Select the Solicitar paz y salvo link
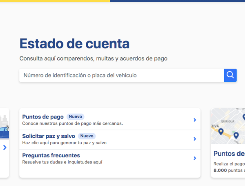 (49, 136)
